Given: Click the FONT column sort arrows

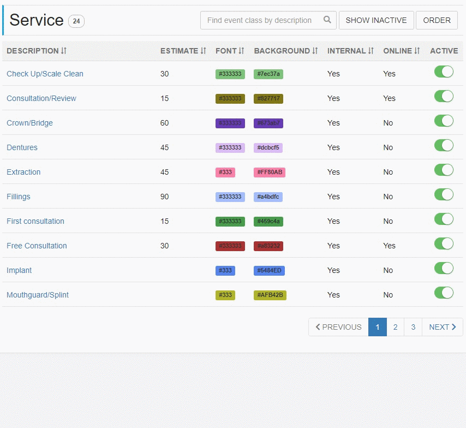Looking at the screenshot, I should (x=241, y=51).
